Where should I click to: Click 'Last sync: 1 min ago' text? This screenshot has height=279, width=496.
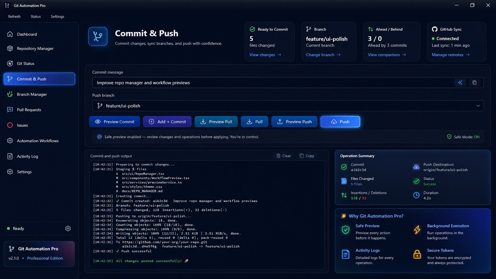(x=451, y=45)
